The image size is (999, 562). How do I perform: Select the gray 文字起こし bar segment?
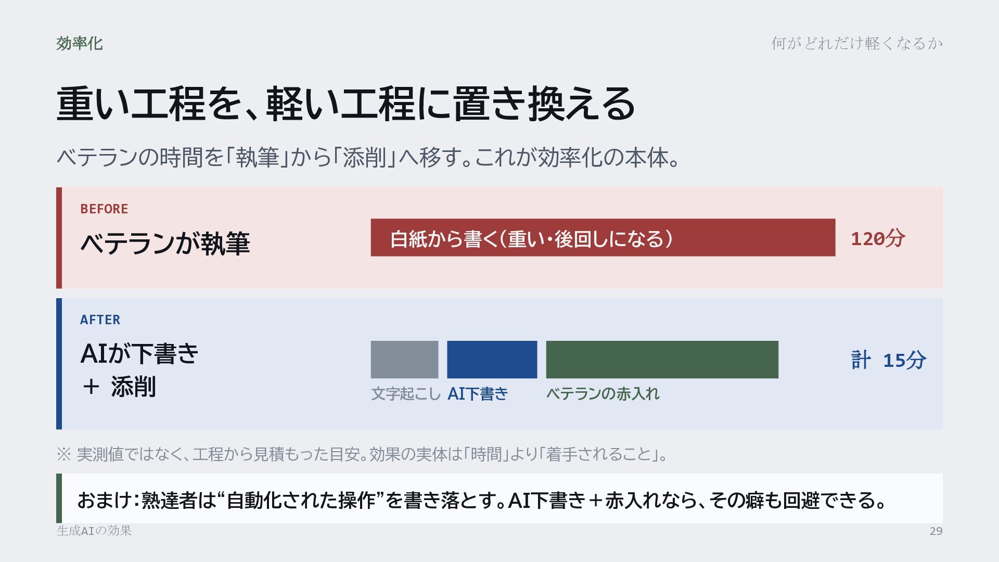(x=404, y=360)
